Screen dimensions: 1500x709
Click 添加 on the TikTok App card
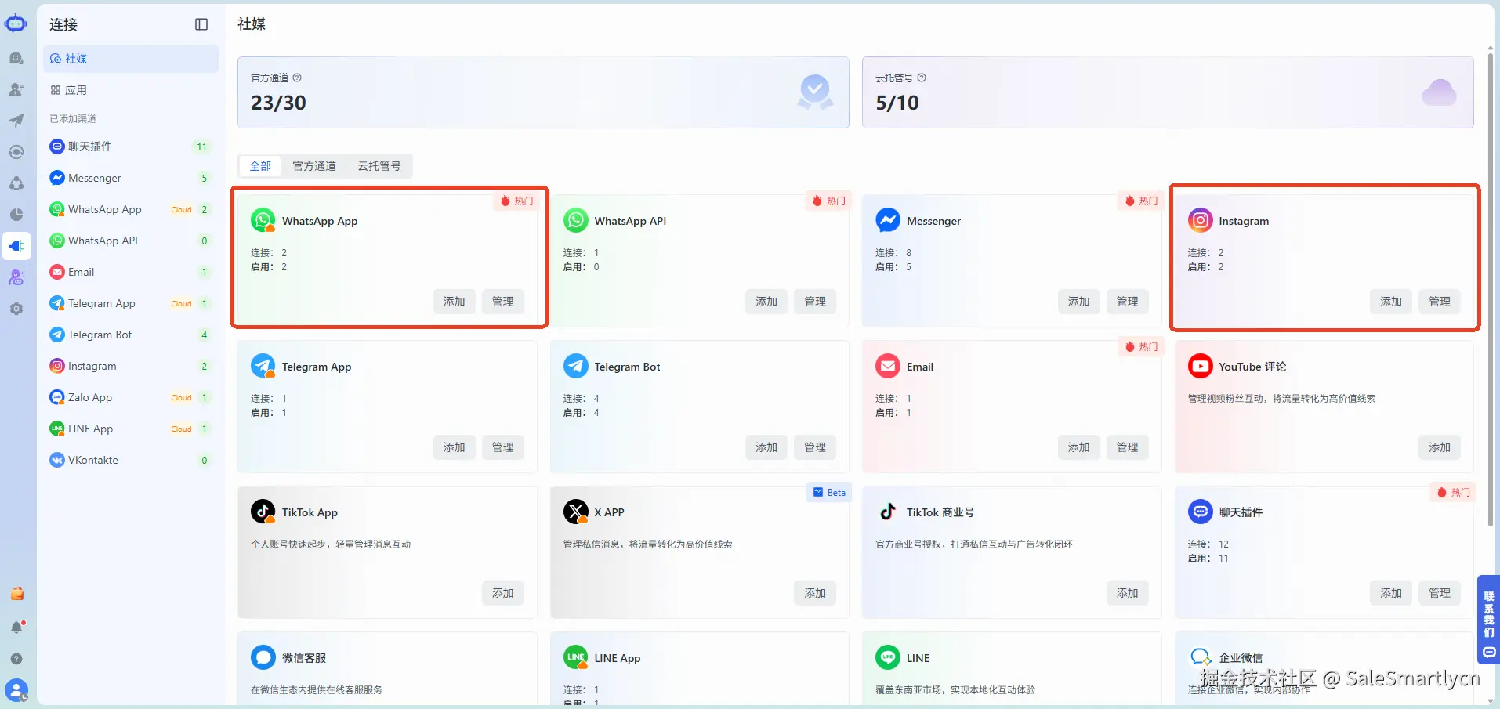pyautogui.click(x=503, y=593)
